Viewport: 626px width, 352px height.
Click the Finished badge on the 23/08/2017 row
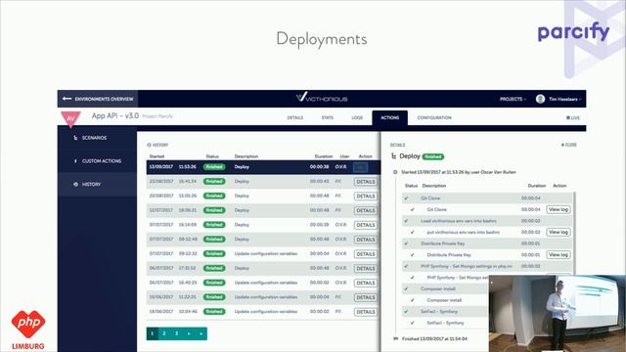click(x=214, y=181)
